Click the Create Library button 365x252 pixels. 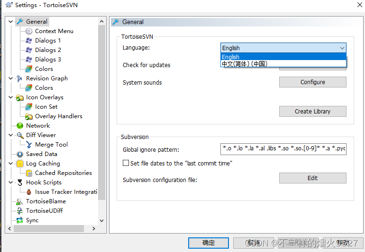pos(313,112)
